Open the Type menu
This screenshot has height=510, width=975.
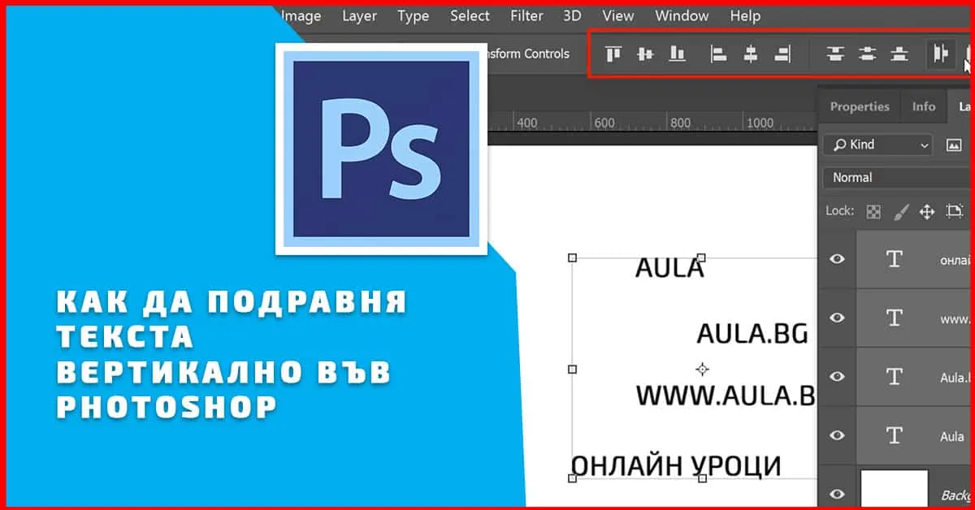point(414,15)
